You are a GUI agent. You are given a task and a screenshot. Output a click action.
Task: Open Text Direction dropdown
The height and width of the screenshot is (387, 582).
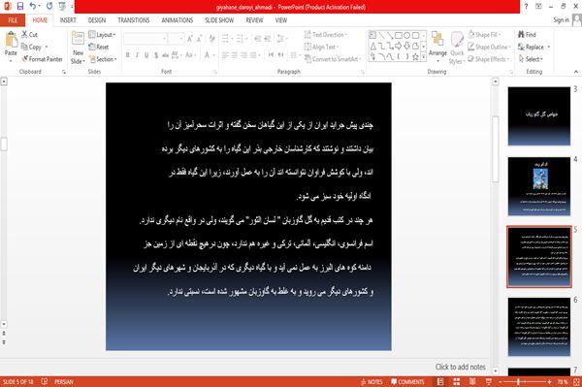[326, 35]
